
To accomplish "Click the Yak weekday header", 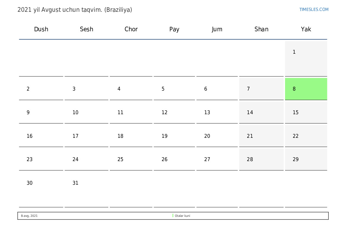I will pyautogui.click(x=306, y=29).
